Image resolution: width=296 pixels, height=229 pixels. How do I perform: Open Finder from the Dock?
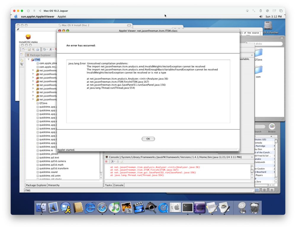coord(41,207)
